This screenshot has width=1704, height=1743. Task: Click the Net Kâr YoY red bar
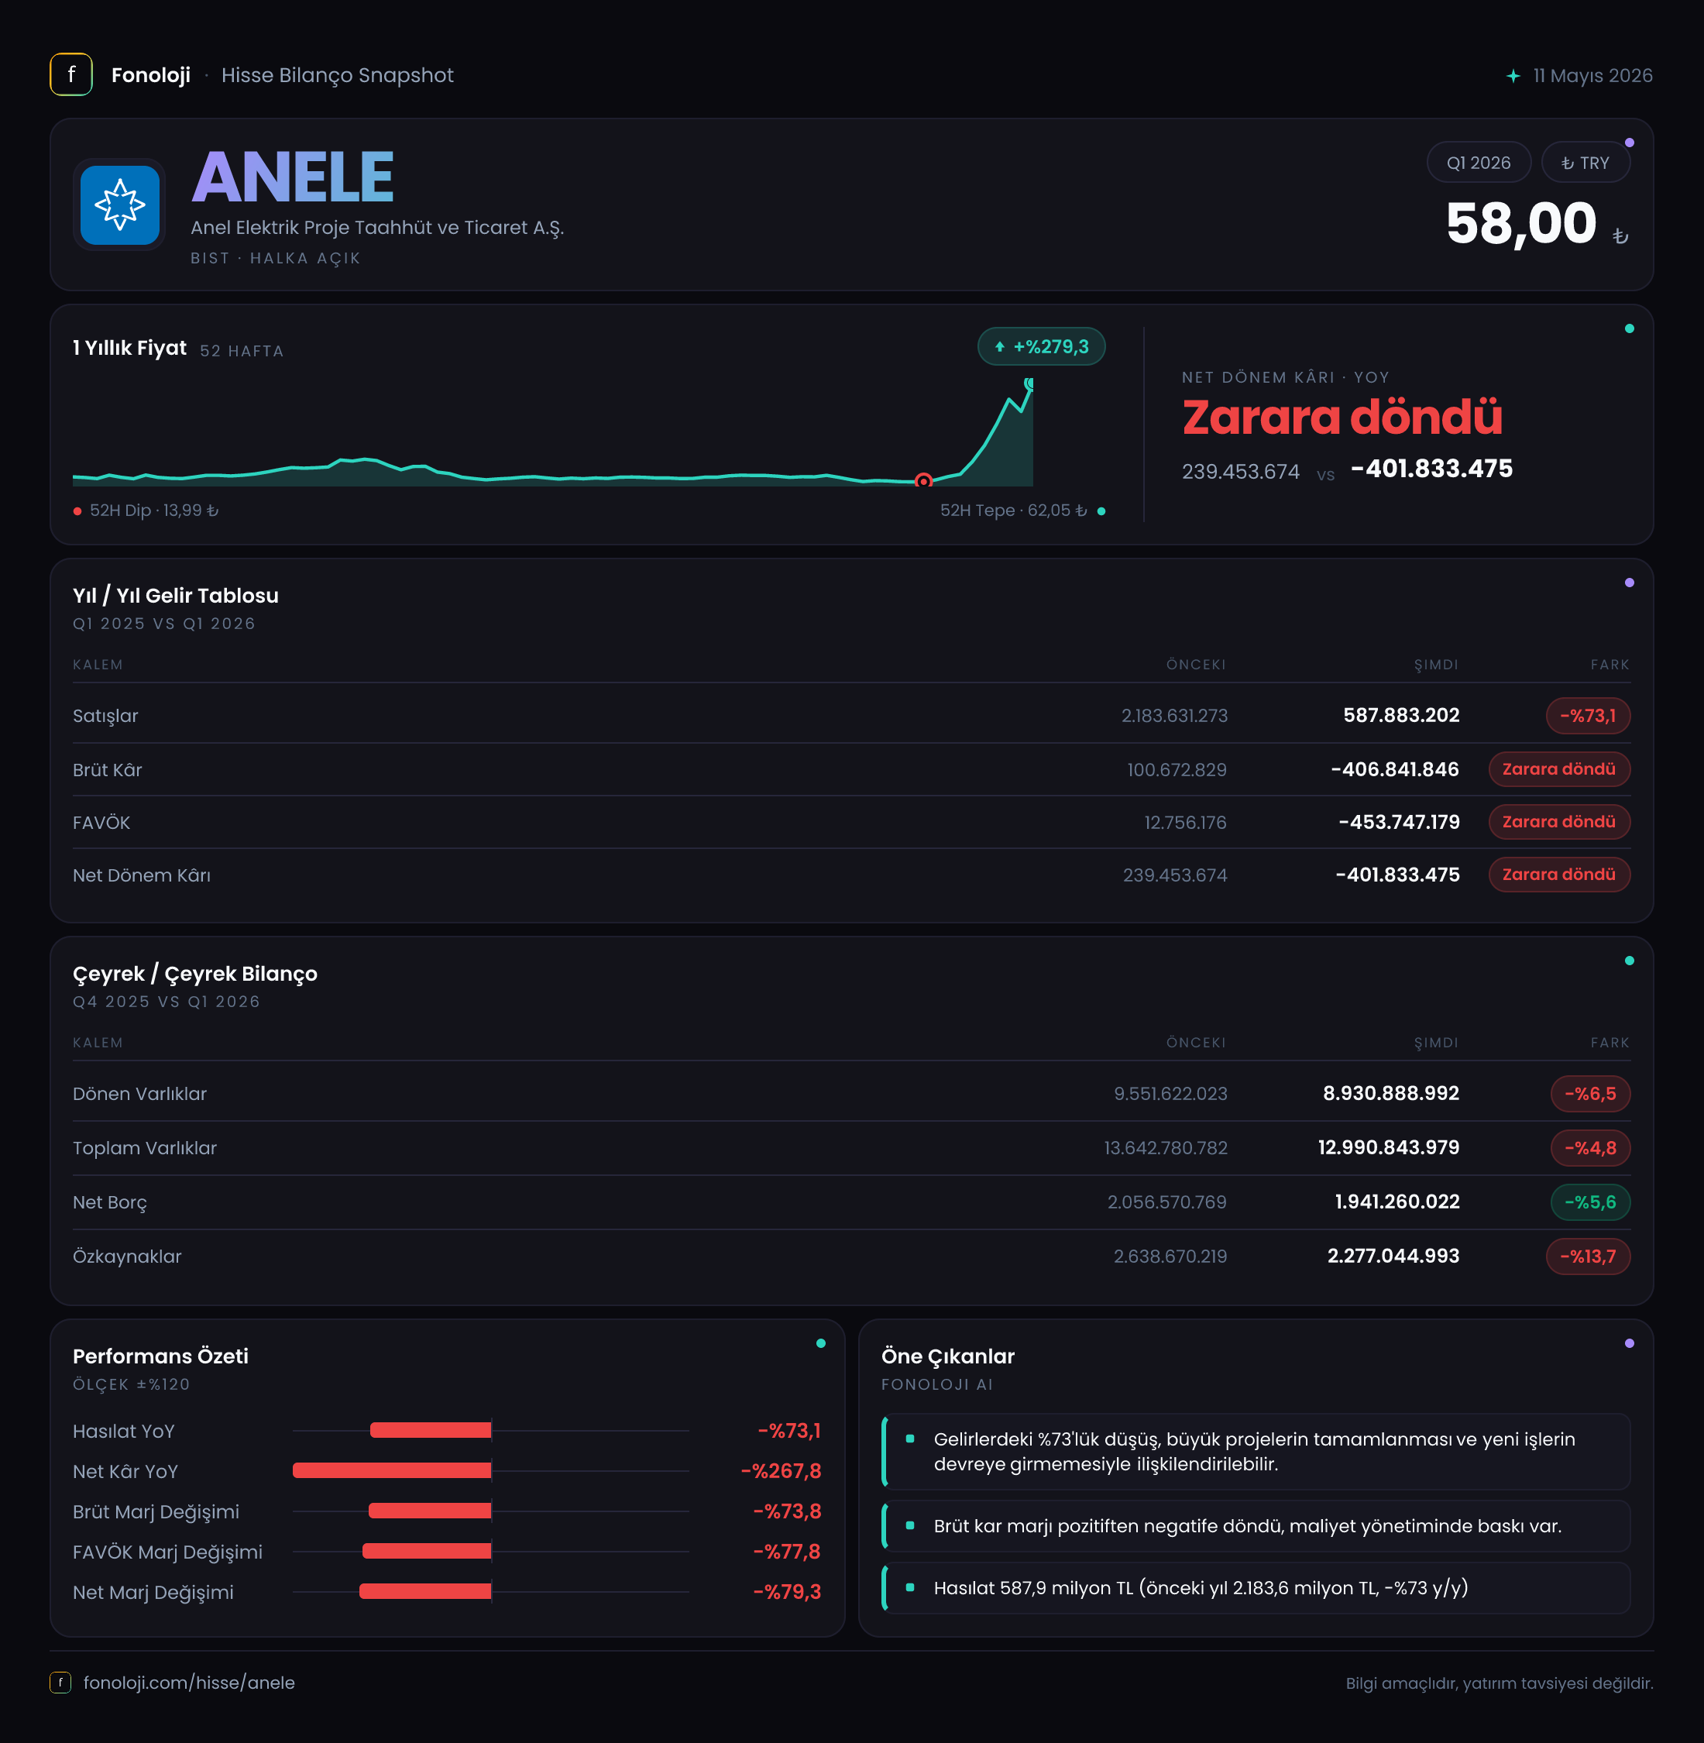coord(392,1471)
